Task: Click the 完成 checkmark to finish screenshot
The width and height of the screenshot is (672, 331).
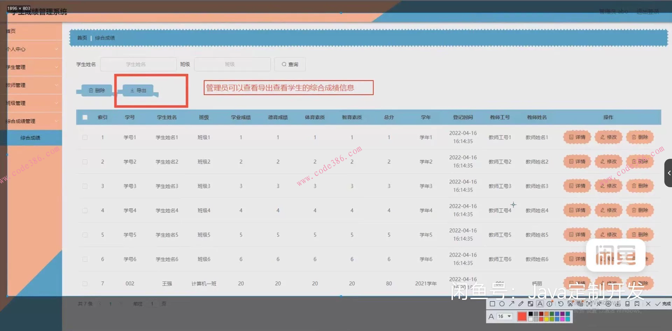Action: click(x=663, y=304)
